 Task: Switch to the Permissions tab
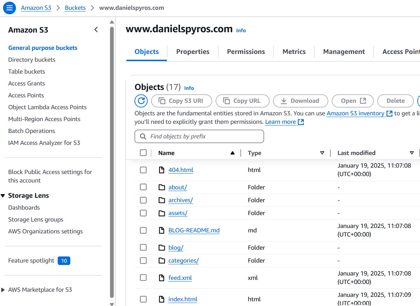pyautogui.click(x=246, y=52)
